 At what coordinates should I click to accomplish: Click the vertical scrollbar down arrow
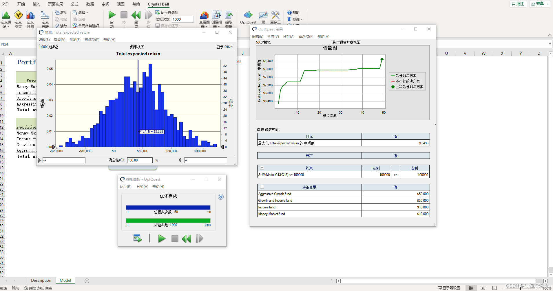pyautogui.click(x=551, y=275)
